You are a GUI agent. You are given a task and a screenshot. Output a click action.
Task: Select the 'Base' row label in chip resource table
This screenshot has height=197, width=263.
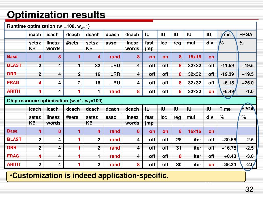[x=12, y=131]
